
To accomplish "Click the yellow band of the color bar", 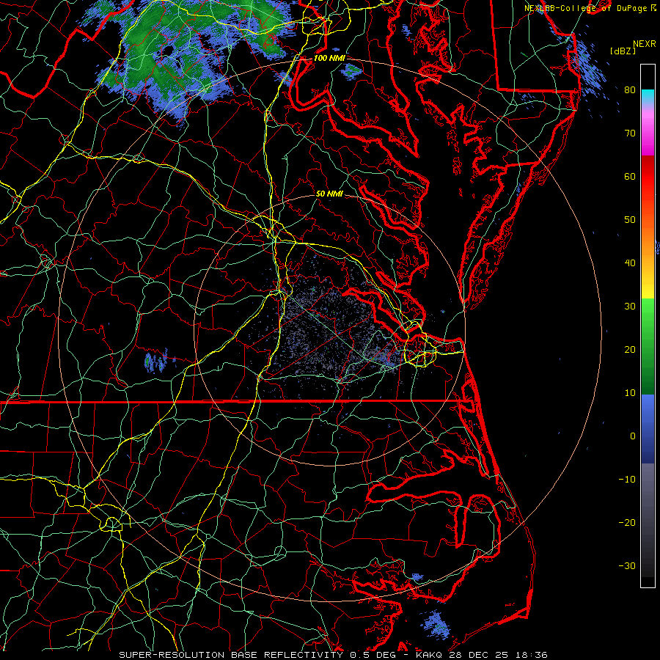I will coord(648,290).
